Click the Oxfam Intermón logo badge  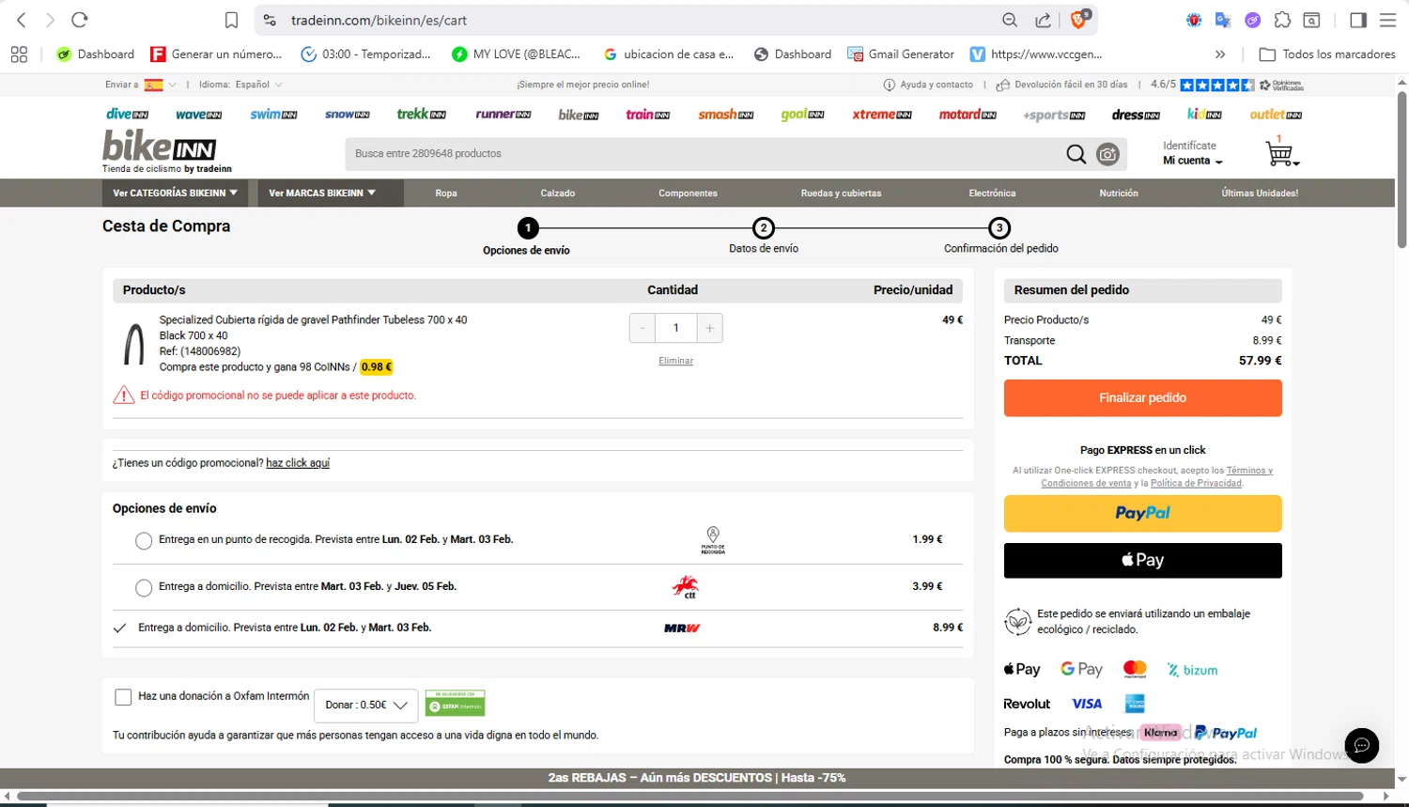click(x=455, y=704)
